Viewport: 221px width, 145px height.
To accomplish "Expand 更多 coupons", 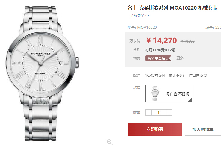I will pos(180,58).
